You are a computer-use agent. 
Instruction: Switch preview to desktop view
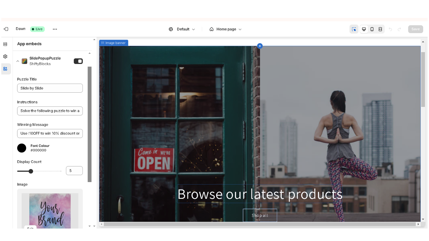tap(364, 29)
